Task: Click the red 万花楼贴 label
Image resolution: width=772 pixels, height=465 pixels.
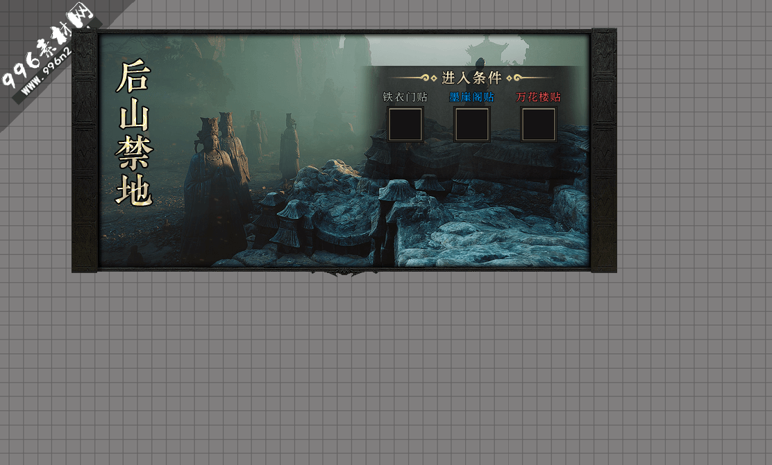Action: click(539, 97)
